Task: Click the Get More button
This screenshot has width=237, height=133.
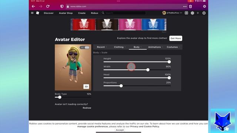Action: [176, 38]
